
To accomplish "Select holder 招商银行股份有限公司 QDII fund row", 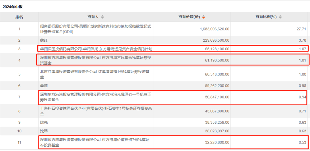I will click(x=96, y=29).
